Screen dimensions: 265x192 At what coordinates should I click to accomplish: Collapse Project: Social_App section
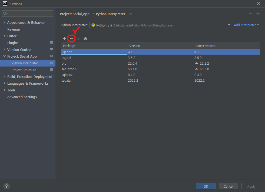4,56
